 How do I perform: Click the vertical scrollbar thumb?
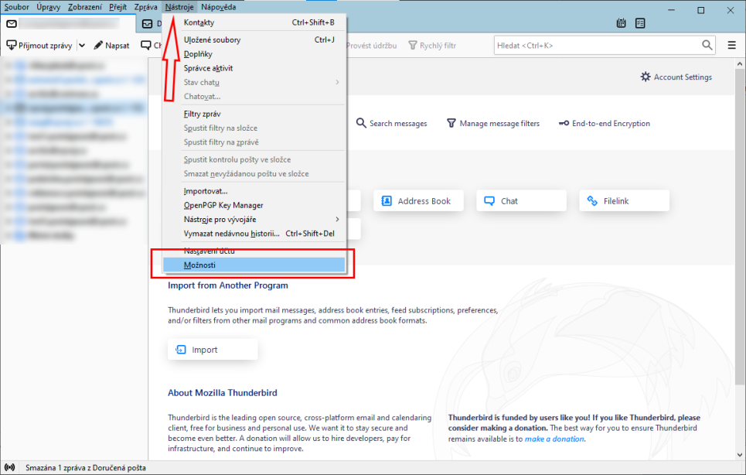(x=740, y=227)
